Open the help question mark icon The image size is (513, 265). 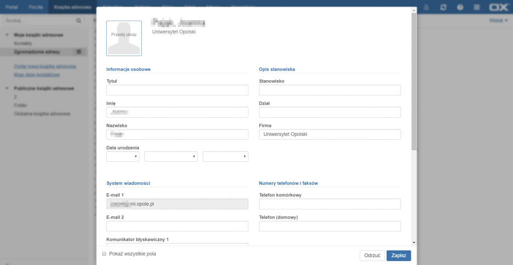pos(459,8)
